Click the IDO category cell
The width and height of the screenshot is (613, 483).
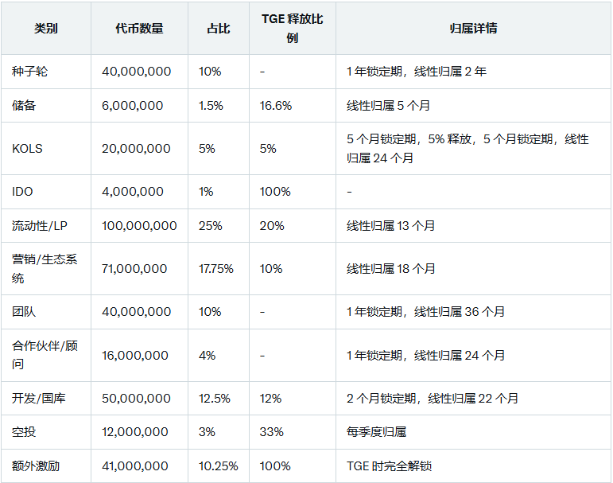46,192
